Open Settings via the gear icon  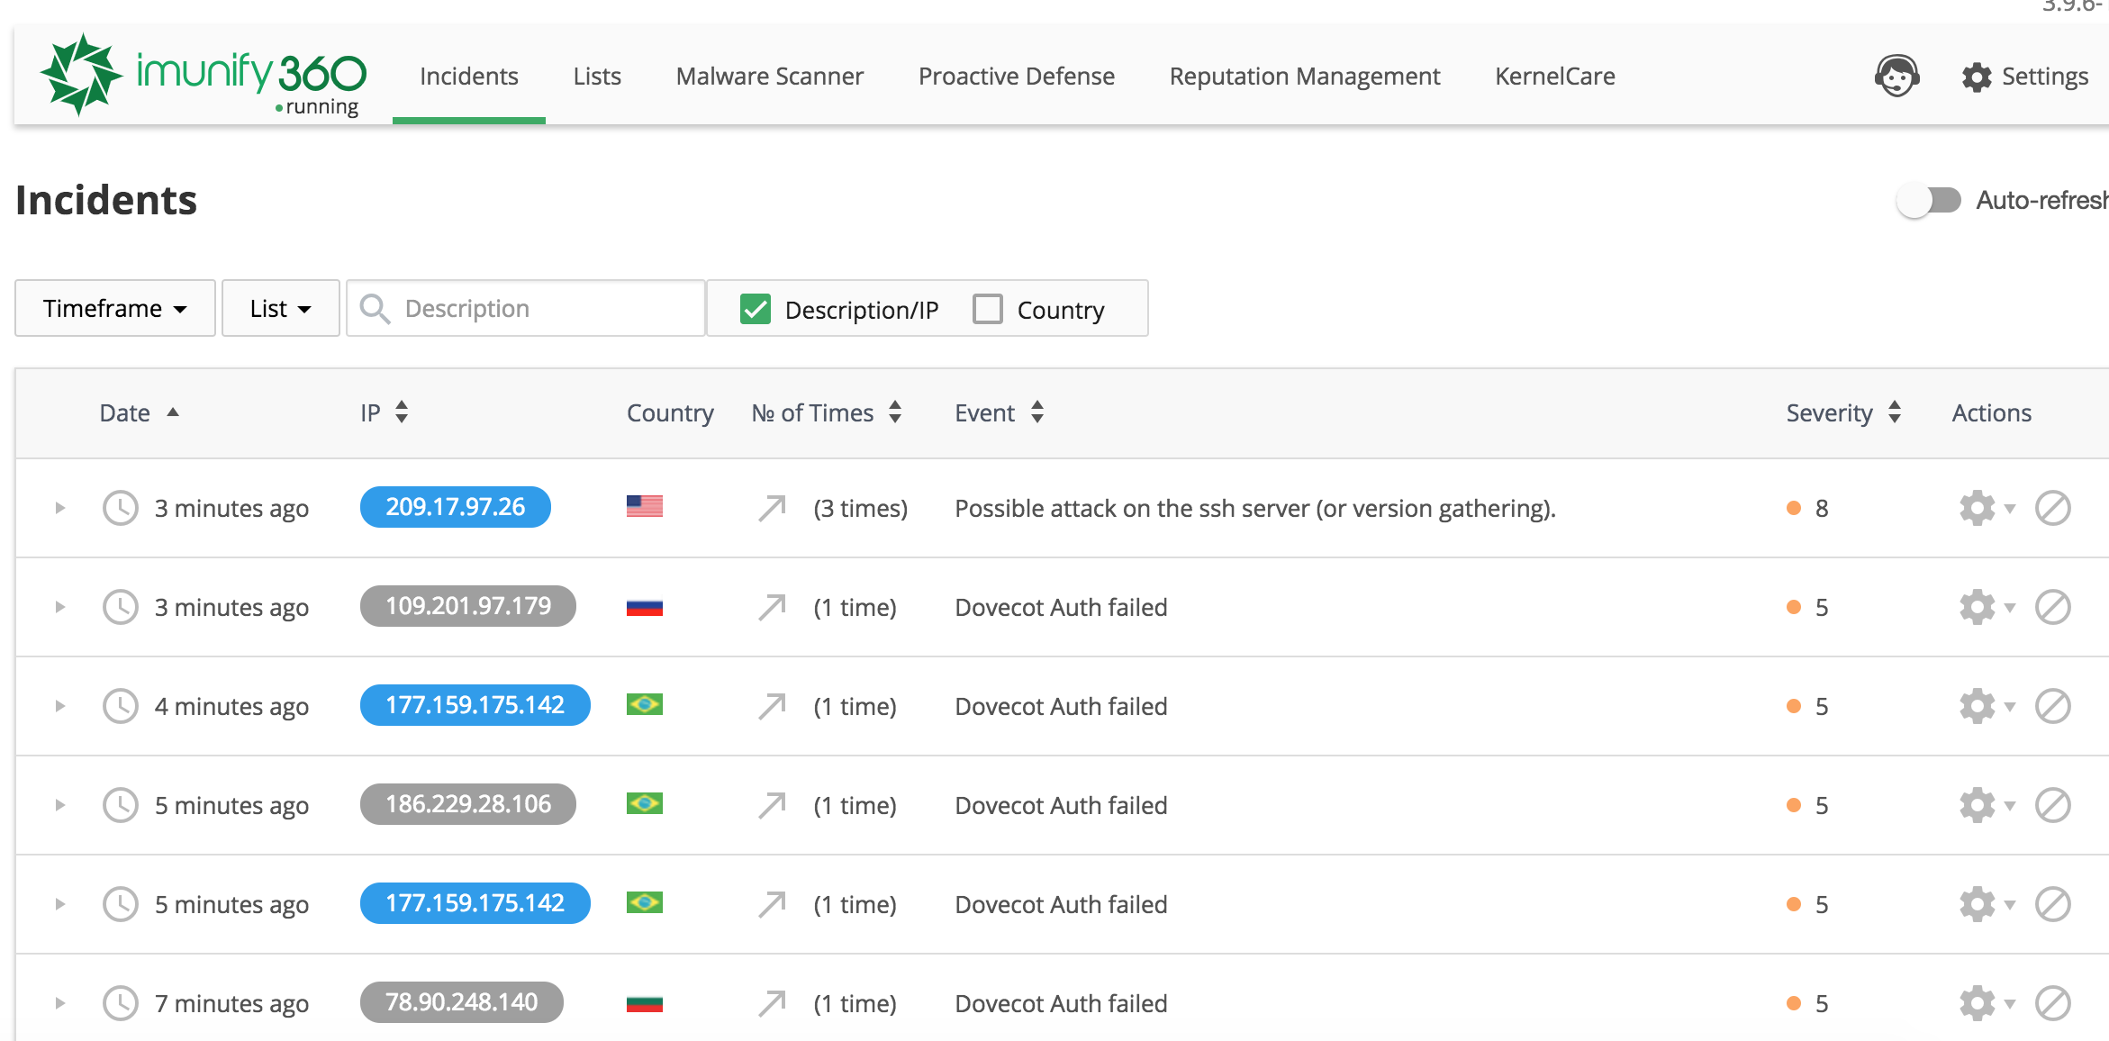pos(1977,77)
